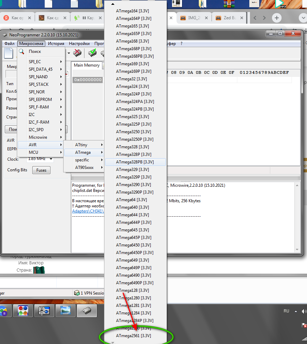This screenshot has width=307, height=344.
Task: Click the RU language indicator
Action: [x=286, y=311]
